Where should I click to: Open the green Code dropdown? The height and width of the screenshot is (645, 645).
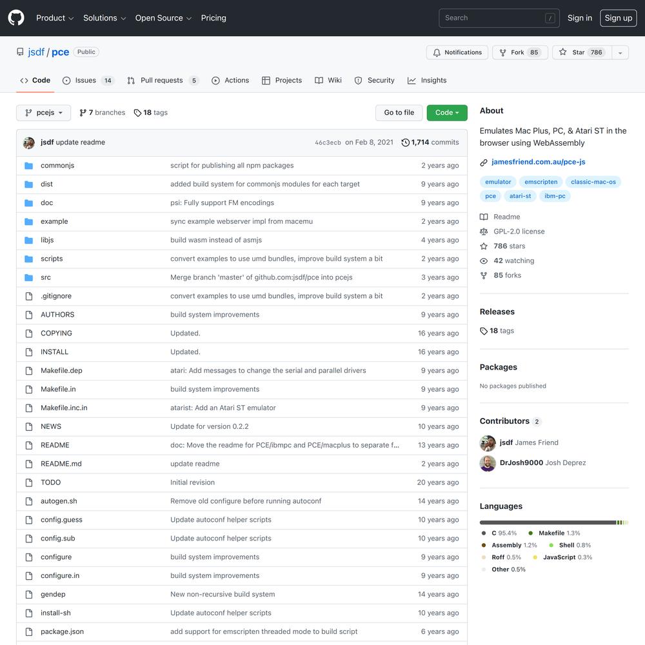pos(447,113)
